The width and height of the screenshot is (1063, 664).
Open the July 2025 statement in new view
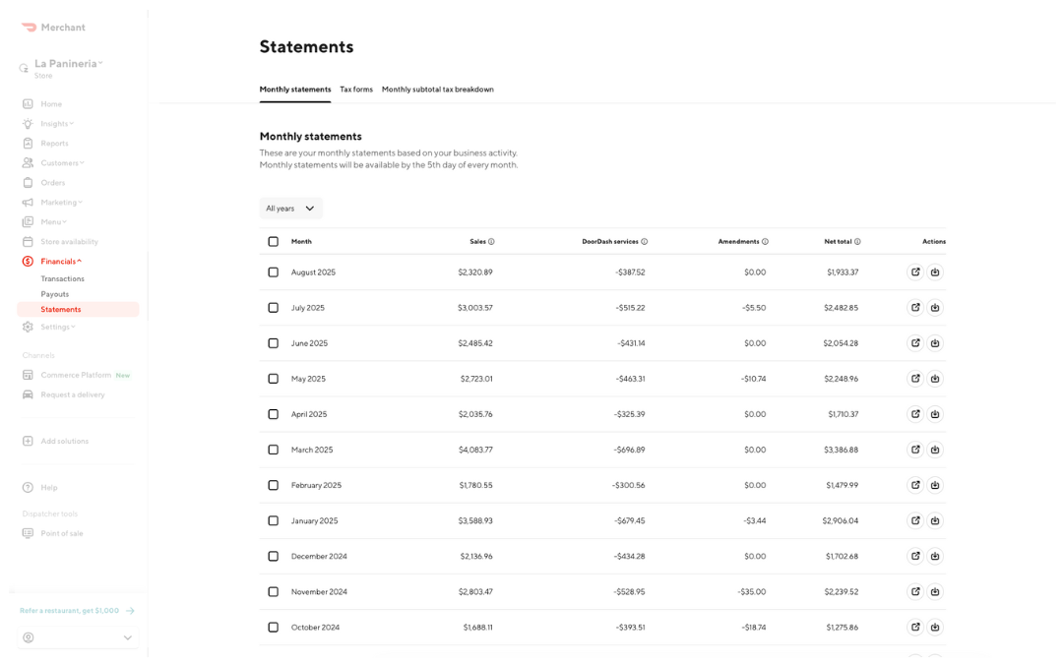tap(915, 307)
